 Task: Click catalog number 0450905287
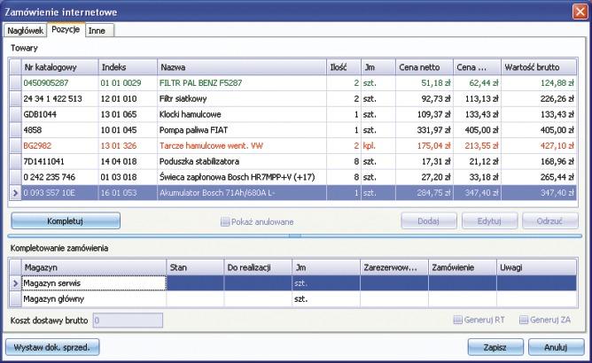46,83
